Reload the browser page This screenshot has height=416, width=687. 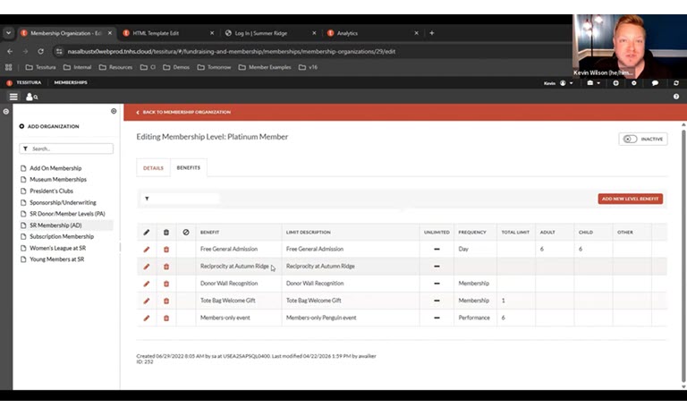(41, 51)
